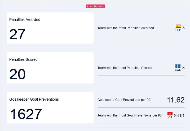Click the large number 20
The height and width of the screenshot is (131, 190).
coord(17,74)
